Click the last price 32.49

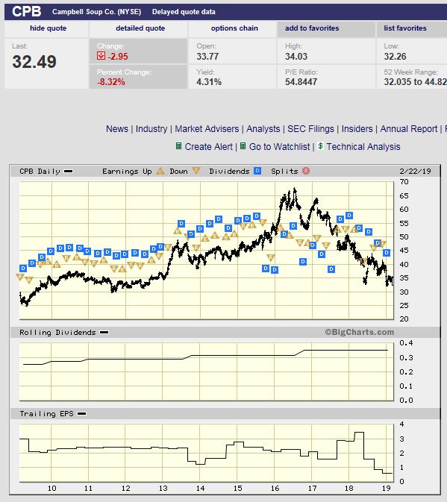point(34,62)
